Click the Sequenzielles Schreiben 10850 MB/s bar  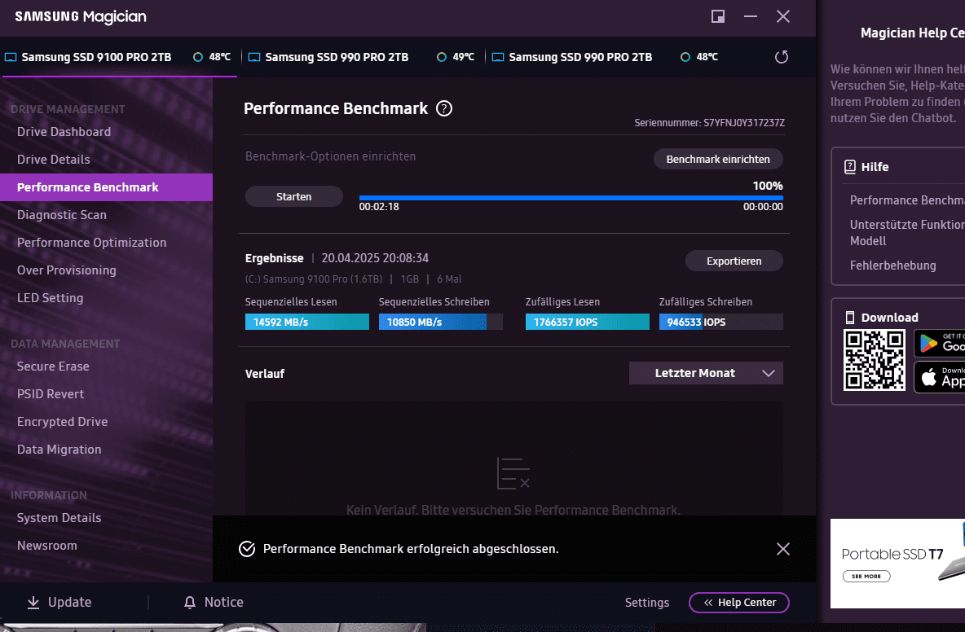pos(441,322)
